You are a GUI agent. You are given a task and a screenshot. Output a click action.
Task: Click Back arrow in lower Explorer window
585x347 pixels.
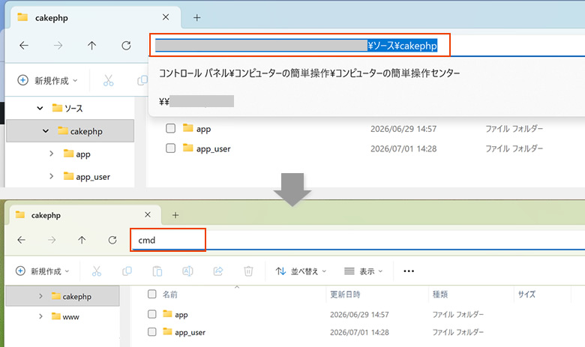22,240
